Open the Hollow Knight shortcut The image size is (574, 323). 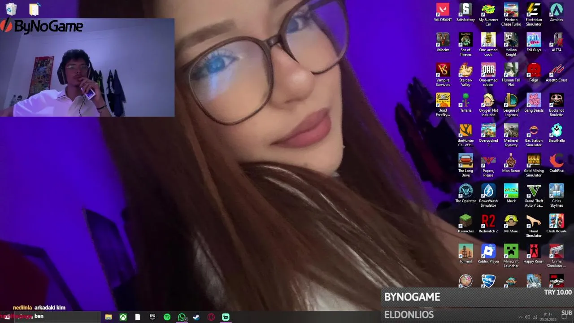(x=511, y=44)
